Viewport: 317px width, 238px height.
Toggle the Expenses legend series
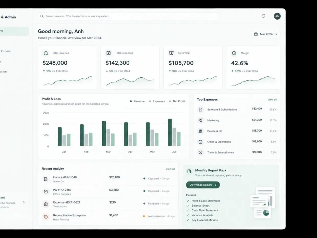click(x=157, y=101)
